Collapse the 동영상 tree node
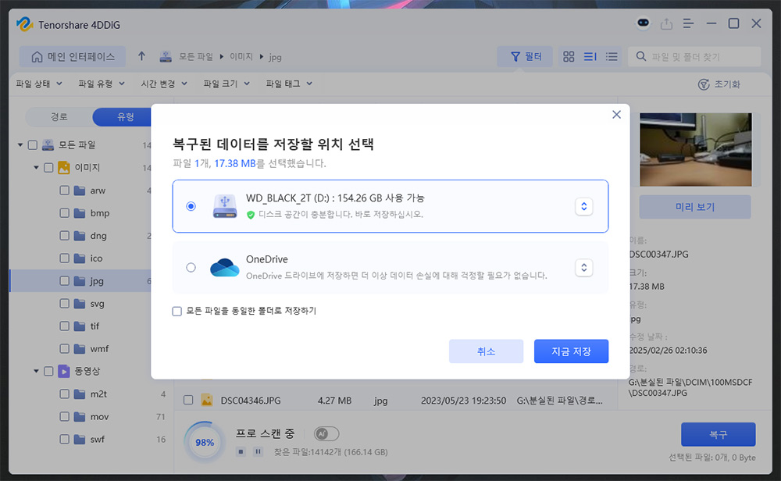 36,371
